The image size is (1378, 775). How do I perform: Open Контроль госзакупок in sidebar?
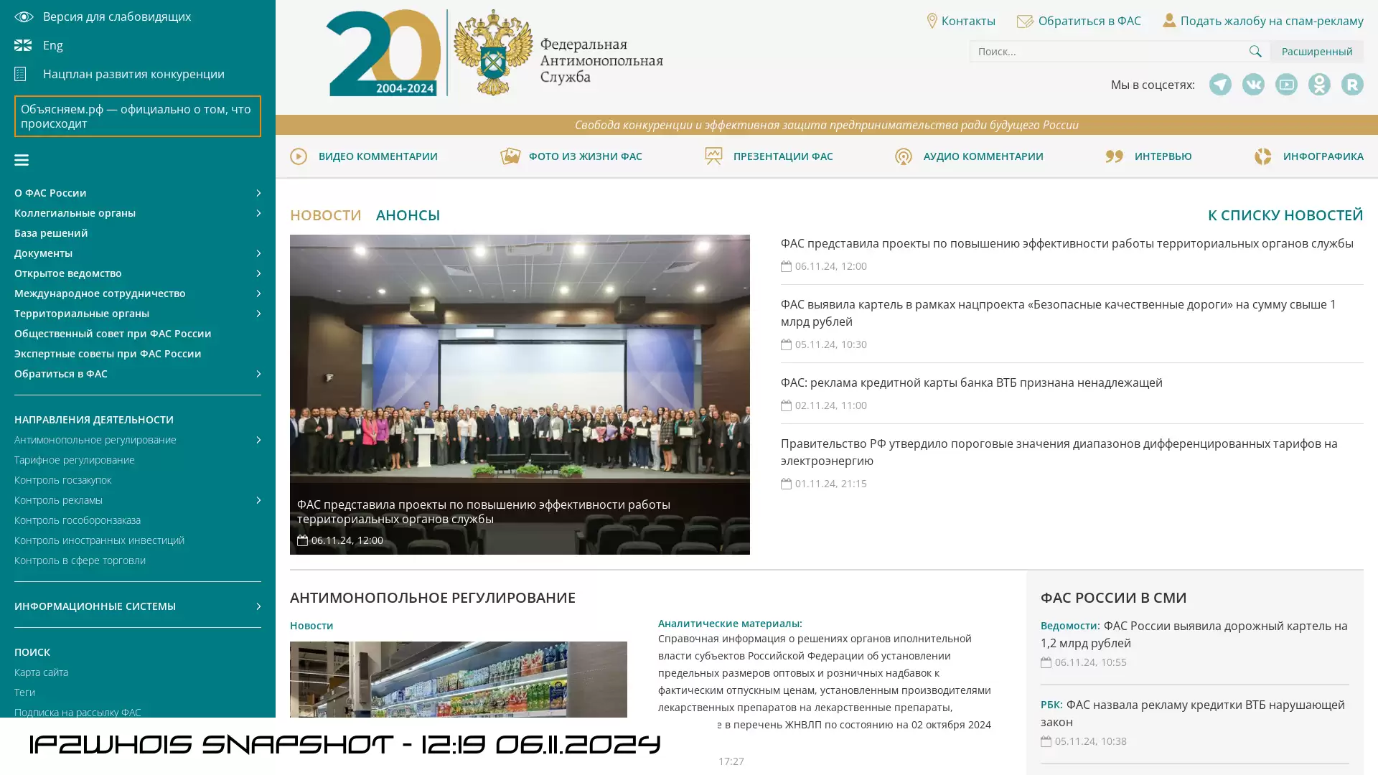(x=63, y=480)
